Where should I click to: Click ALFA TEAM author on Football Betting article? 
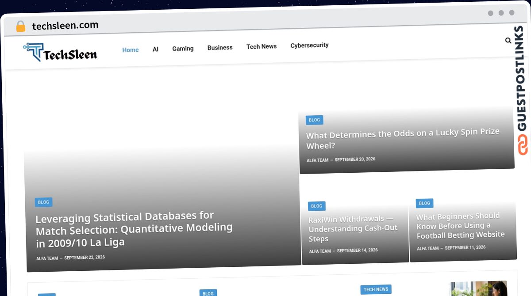tap(427, 249)
